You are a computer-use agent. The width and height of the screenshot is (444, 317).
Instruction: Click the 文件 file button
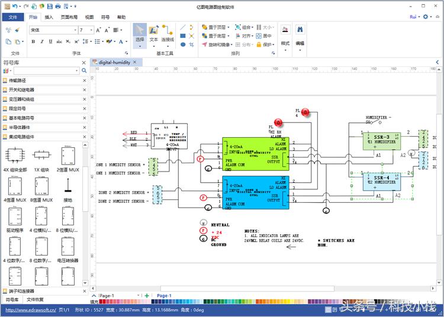click(x=13, y=17)
